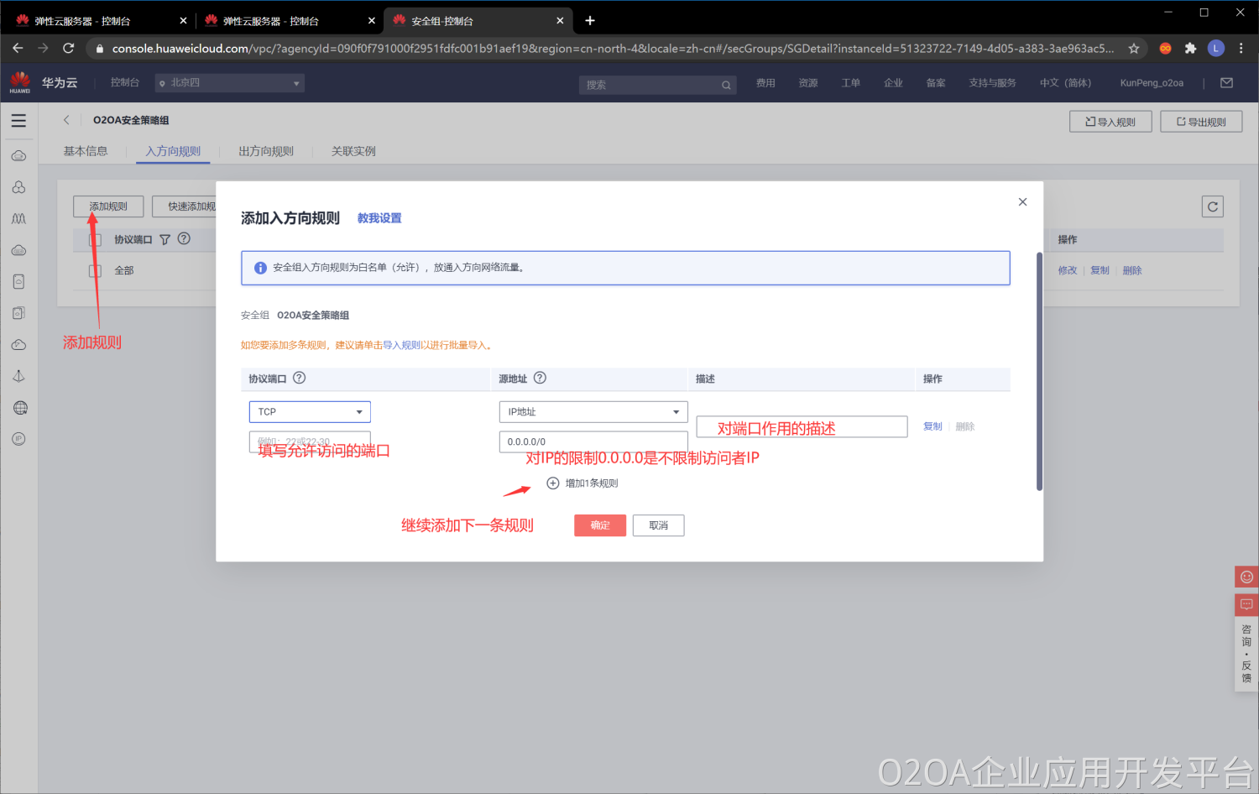
Task: Click 删除 in the background table row
Action: (x=1132, y=270)
